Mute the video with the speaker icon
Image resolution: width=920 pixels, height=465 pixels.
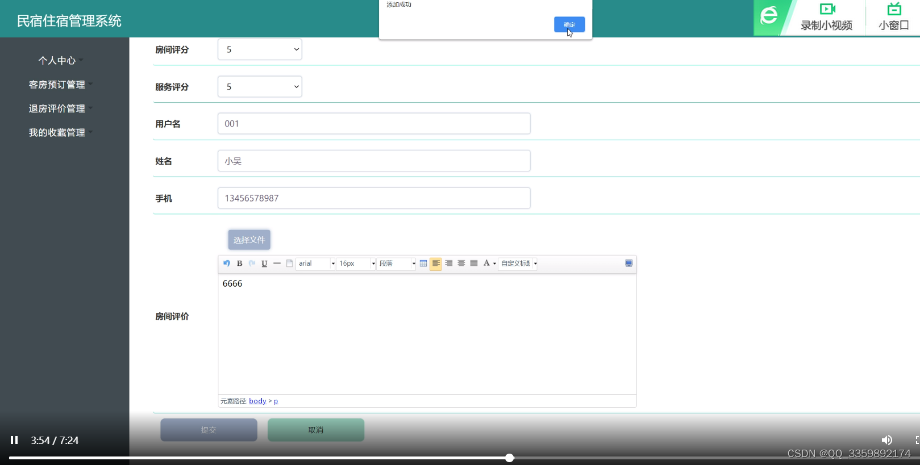pyautogui.click(x=886, y=440)
